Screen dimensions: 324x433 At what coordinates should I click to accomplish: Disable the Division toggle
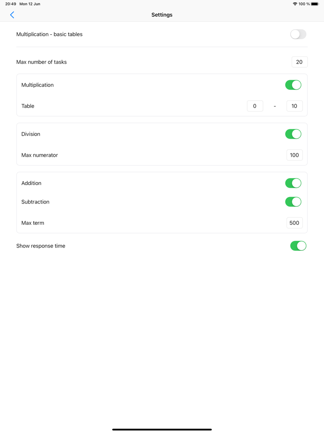point(293,134)
